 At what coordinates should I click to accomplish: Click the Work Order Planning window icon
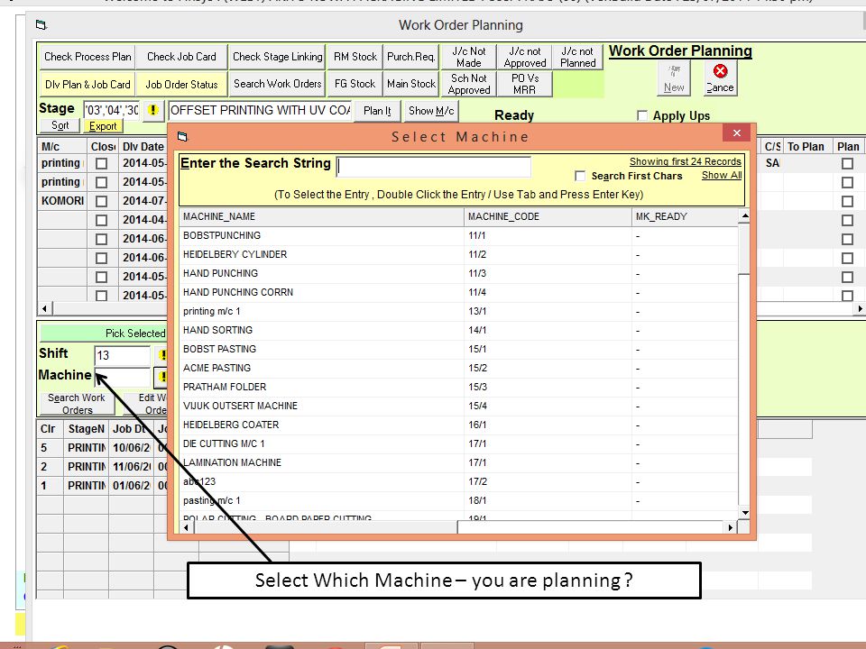point(41,25)
